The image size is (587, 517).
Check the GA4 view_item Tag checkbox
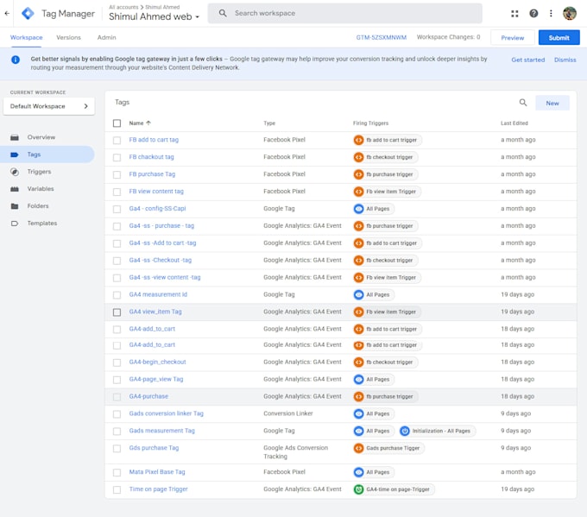(x=117, y=312)
